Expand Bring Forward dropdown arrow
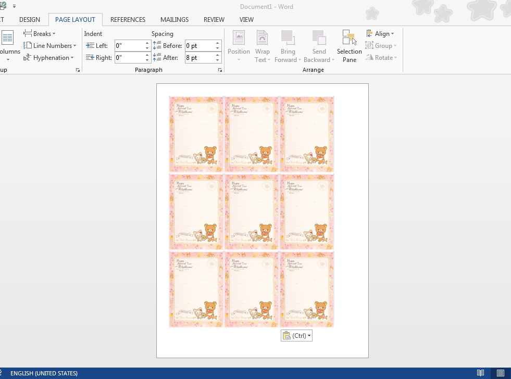The height and width of the screenshot is (379, 511). click(300, 60)
